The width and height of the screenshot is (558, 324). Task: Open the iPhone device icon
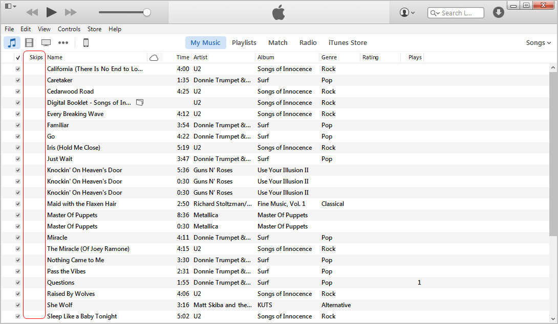tap(86, 42)
